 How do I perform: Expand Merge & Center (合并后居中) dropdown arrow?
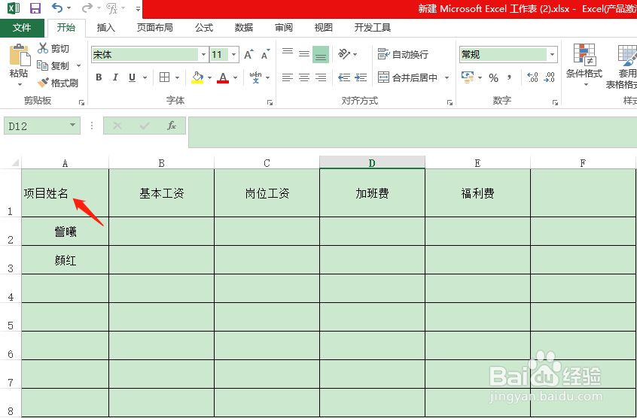tap(447, 77)
